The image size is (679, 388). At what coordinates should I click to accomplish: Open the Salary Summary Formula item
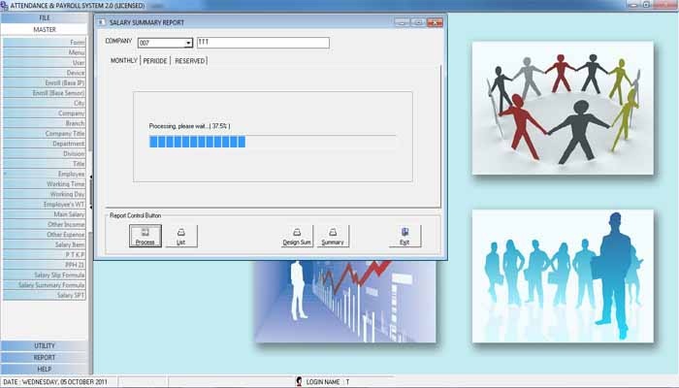click(45, 285)
